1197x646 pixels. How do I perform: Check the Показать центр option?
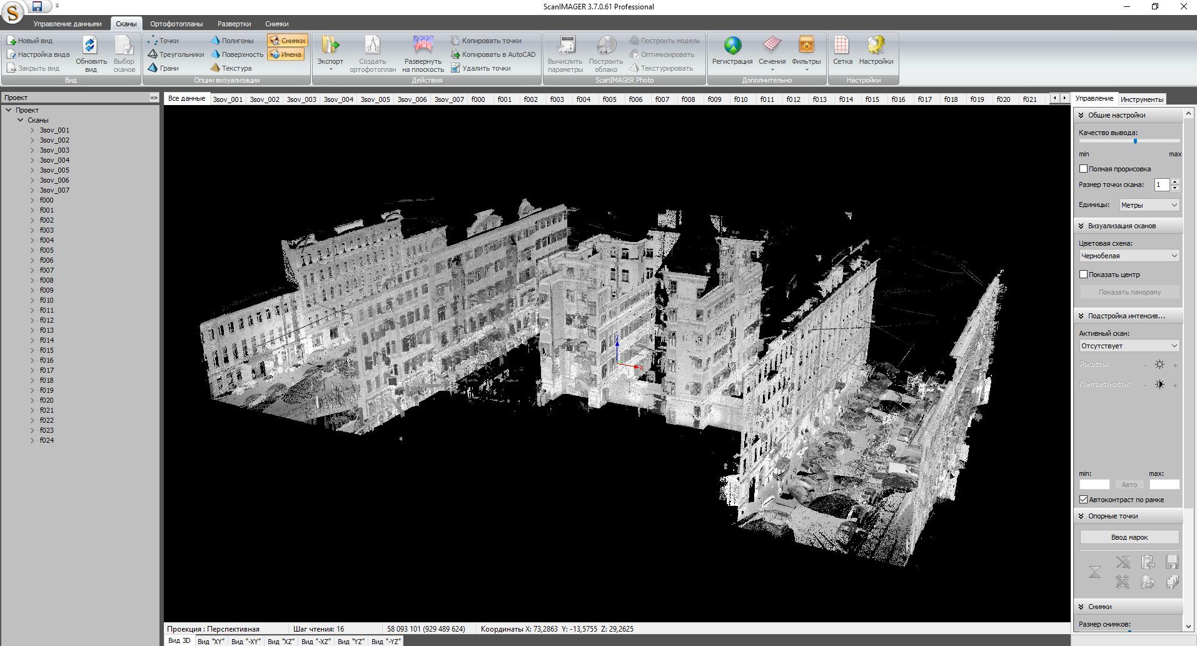pos(1084,275)
